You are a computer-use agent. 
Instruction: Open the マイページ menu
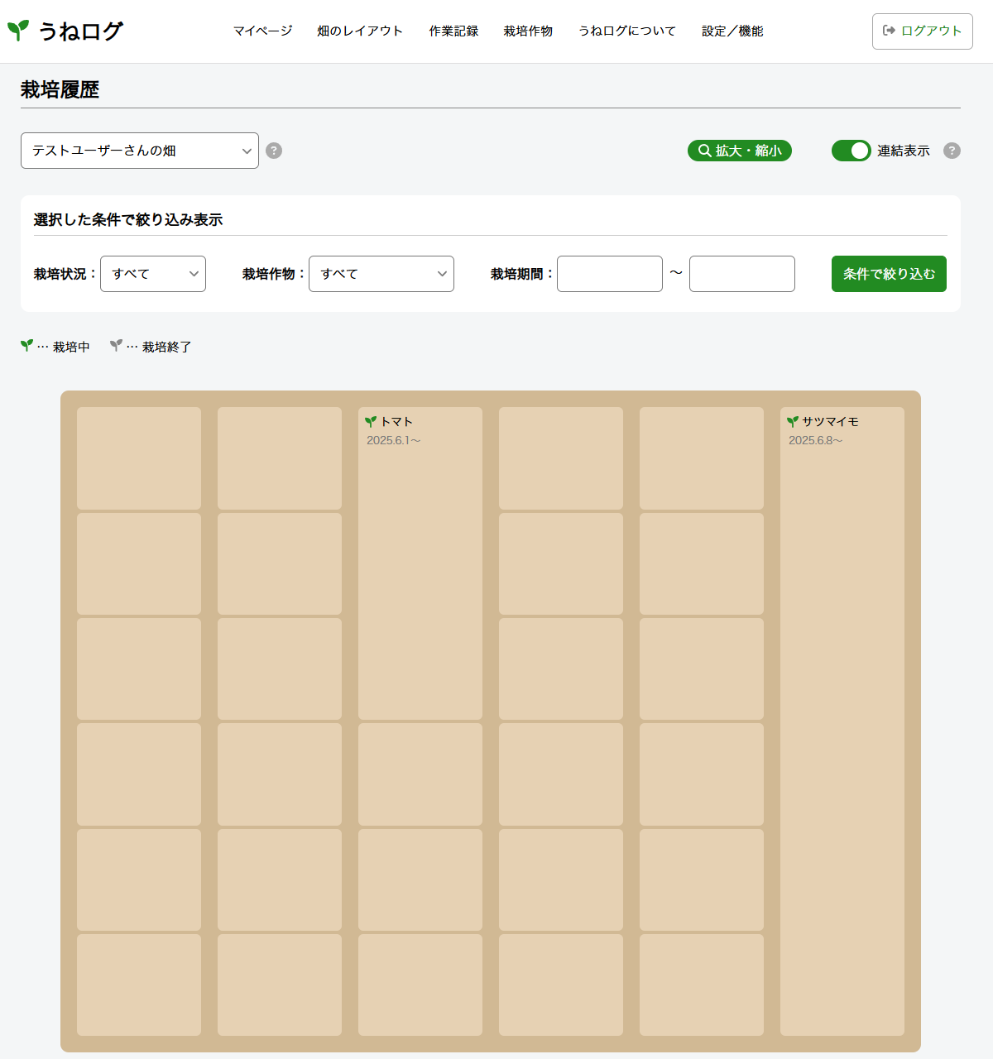click(x=262, y=31)
